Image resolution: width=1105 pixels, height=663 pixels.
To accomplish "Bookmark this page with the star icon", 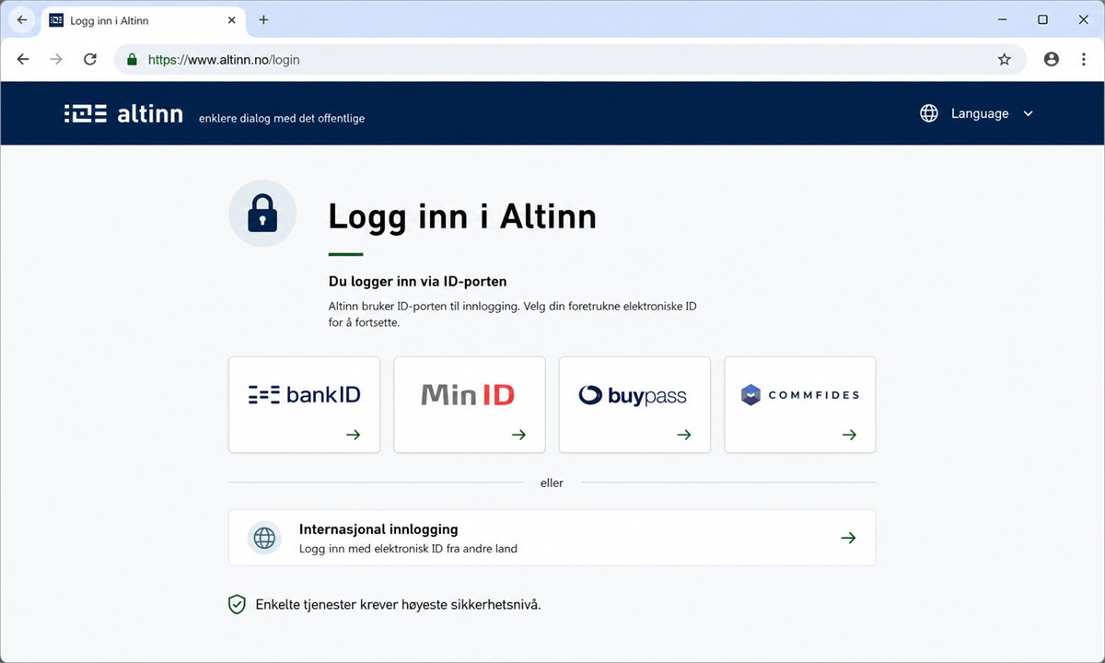I will [1004, 59].
